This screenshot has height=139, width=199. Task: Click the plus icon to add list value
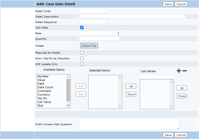coord(179,71)
